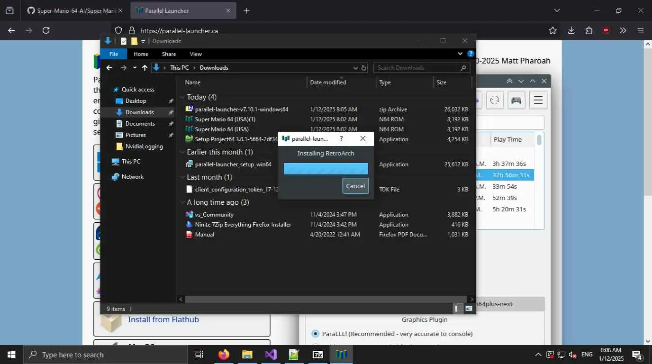Switch Explorer to details view layout
Viewport: 652px width, 364px height.
point(457,309)
